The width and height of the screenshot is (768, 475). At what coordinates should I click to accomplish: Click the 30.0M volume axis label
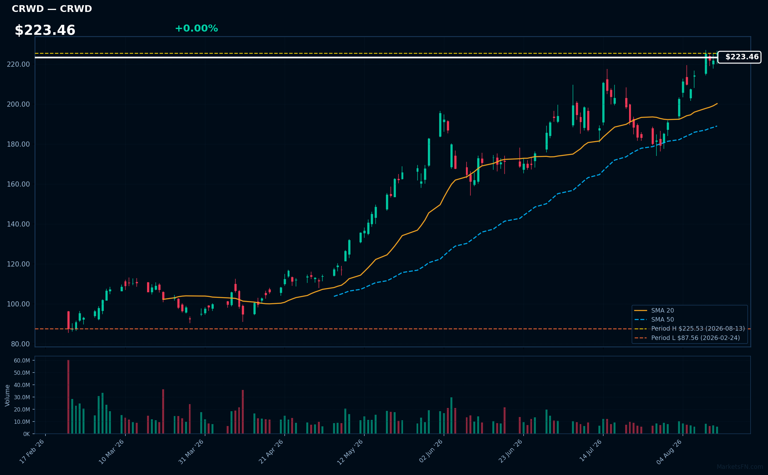coord(22,397)
